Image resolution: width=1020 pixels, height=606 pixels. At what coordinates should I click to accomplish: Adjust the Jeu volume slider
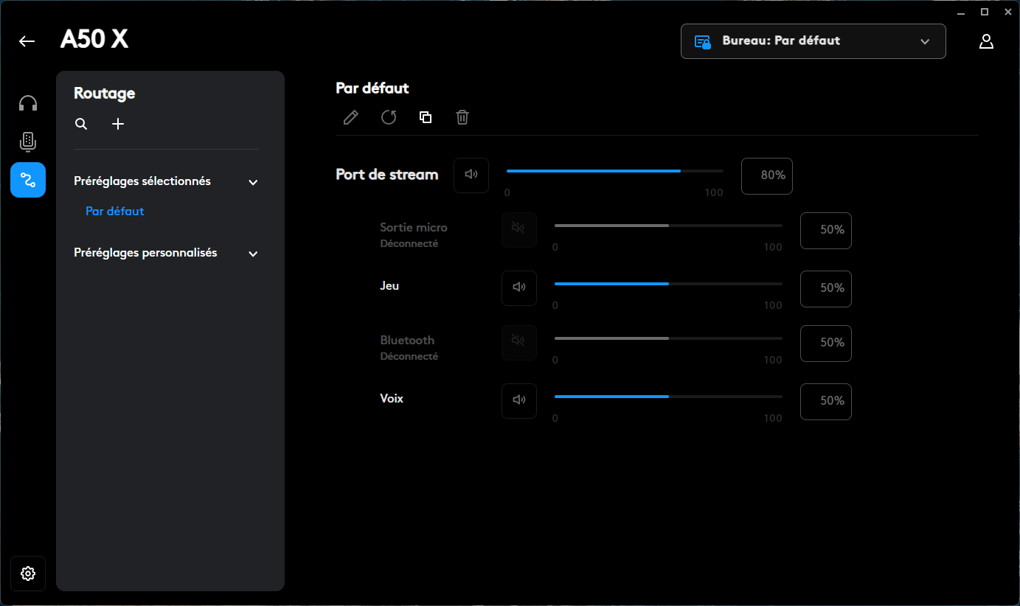[668, 284]
